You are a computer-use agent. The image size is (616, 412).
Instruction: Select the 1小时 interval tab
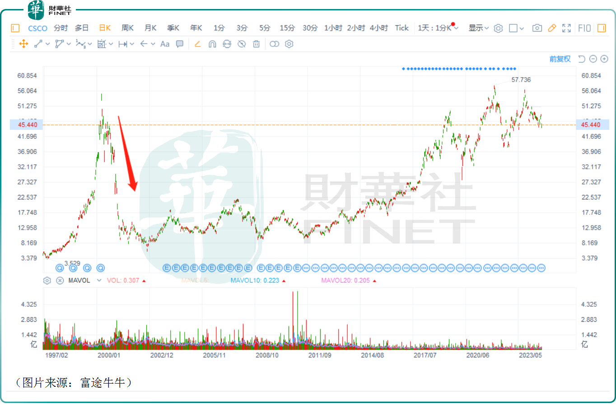[x=333, y=28]
